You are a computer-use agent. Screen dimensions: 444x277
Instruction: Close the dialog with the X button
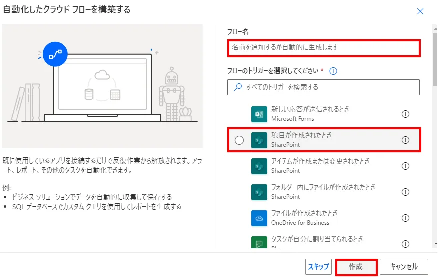[420, 11]
